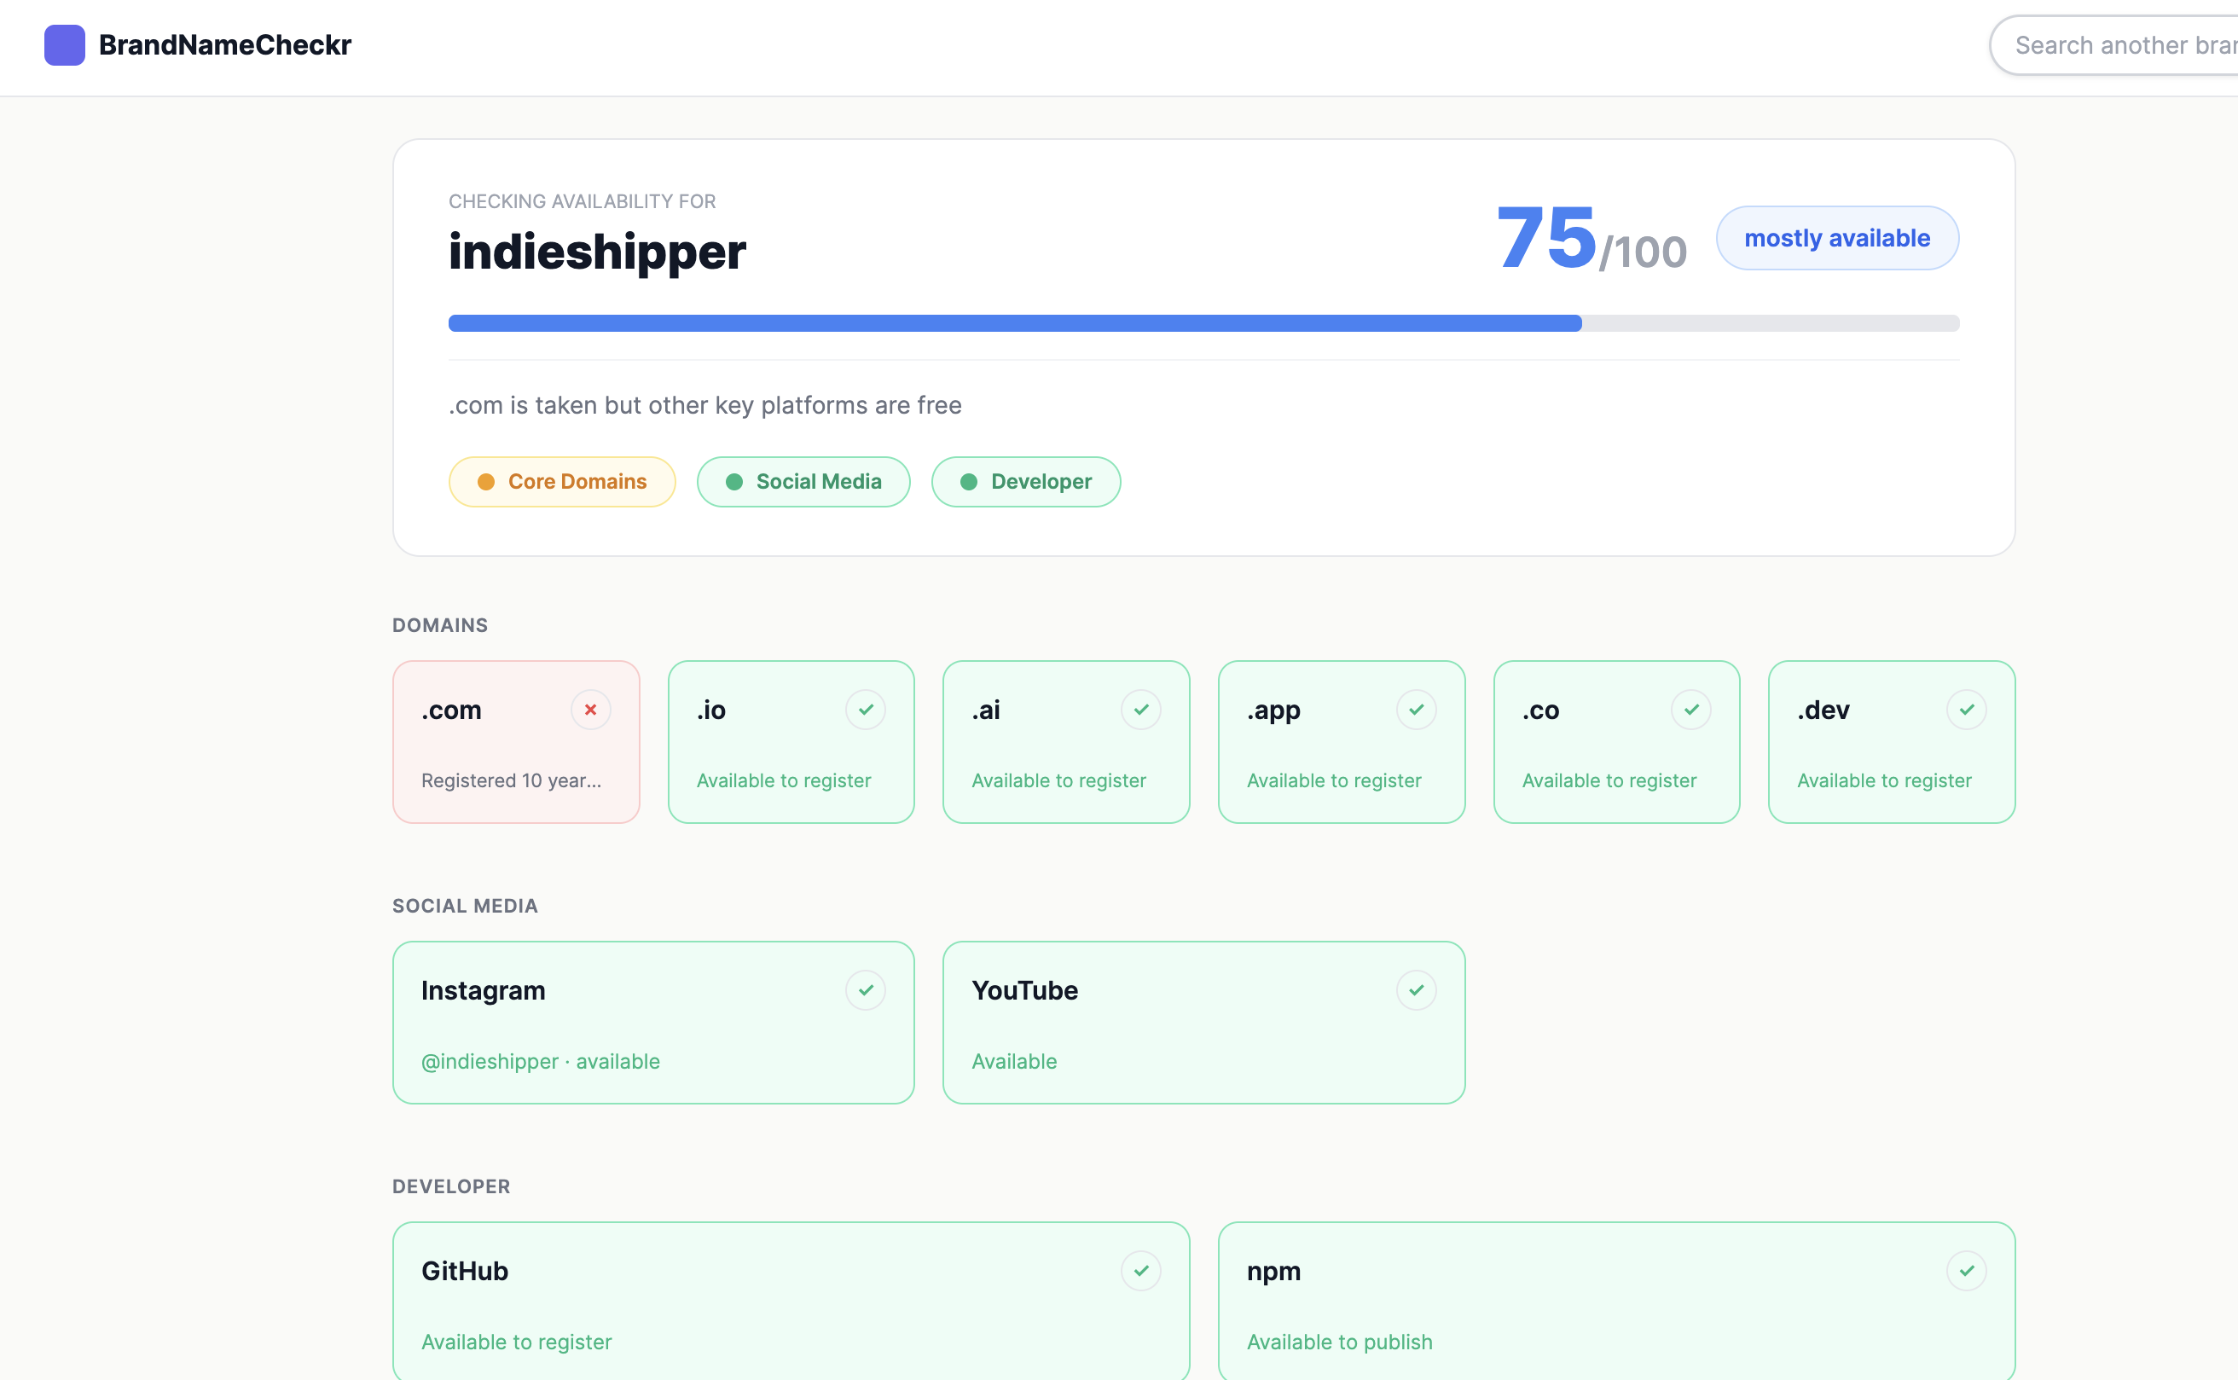Click the GitHub card checkmark icon
This screenshot has width=2238, height=1380.
tap(1141, 1271)
